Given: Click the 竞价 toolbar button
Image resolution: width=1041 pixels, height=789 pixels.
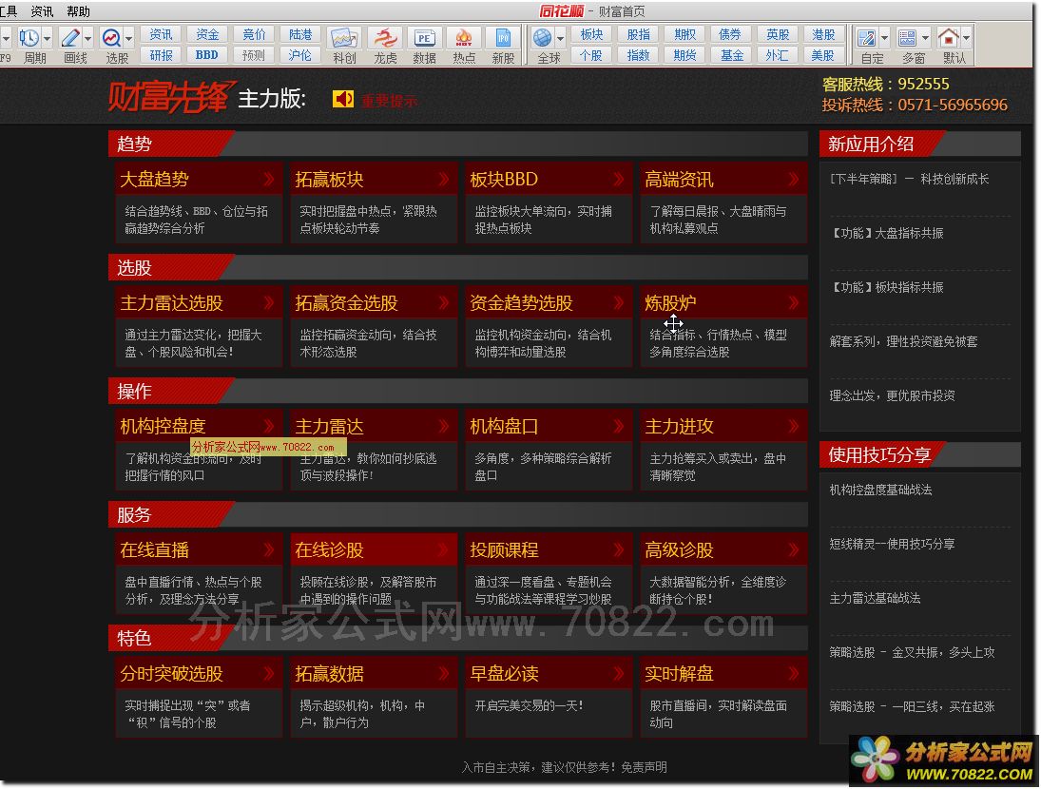Looking at the screenshot, I should click(254, 34).
